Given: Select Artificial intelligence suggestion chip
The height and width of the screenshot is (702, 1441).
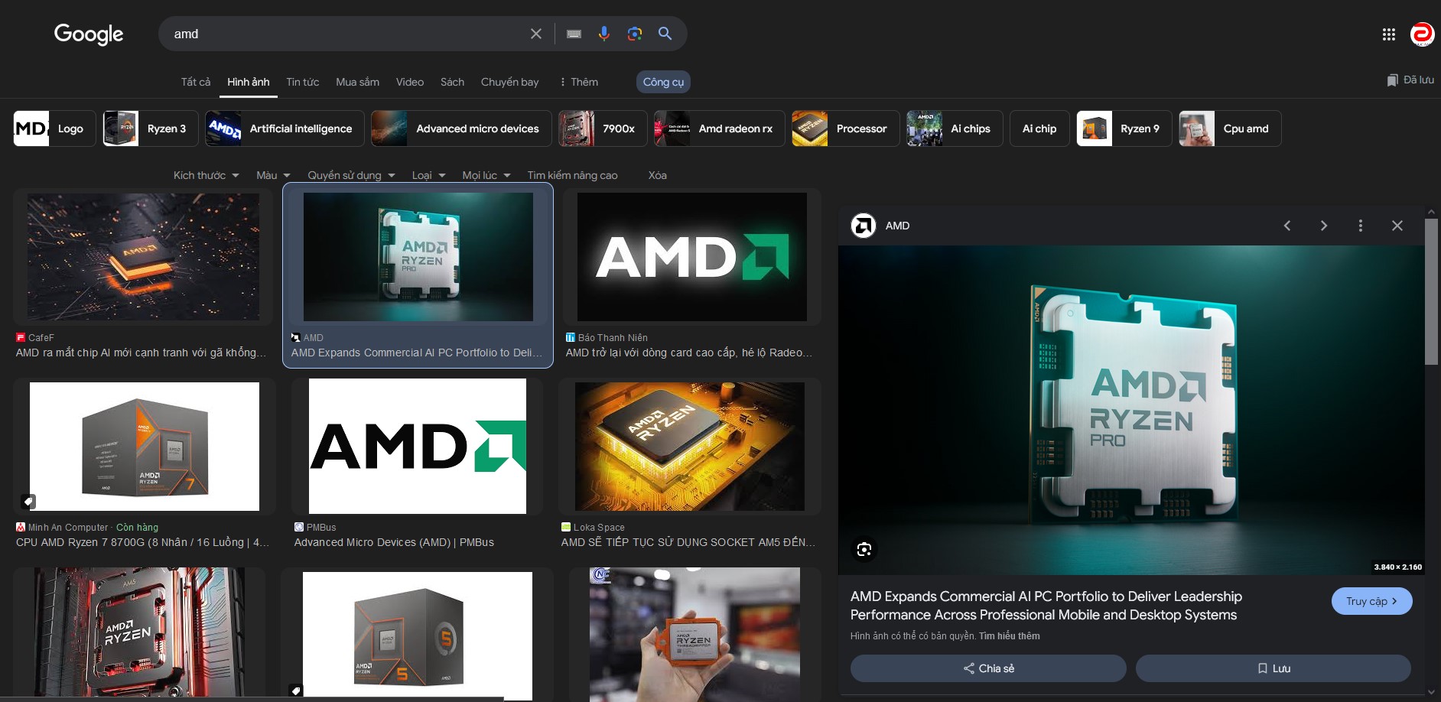Looking at the screenshot, I should [285, 128].
